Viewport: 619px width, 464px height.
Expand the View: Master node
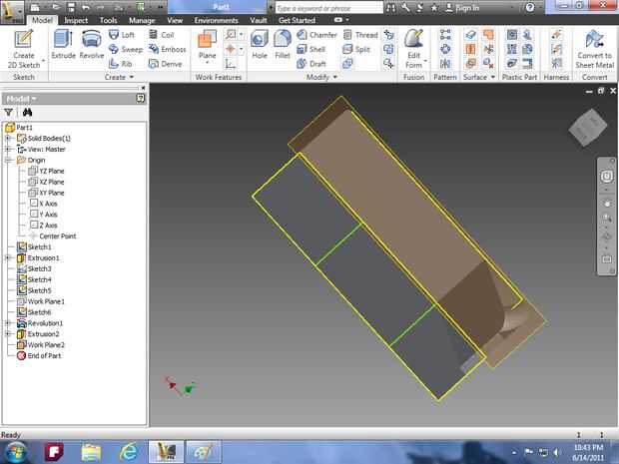click(8, 149)
